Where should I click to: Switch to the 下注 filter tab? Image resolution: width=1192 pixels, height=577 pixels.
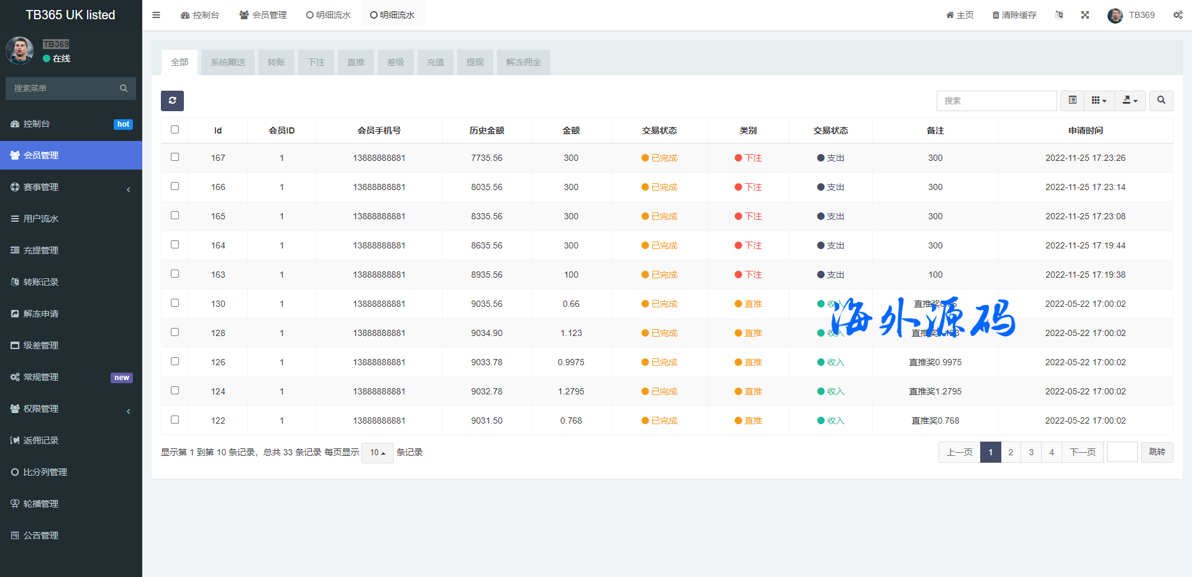pos(316,62)
